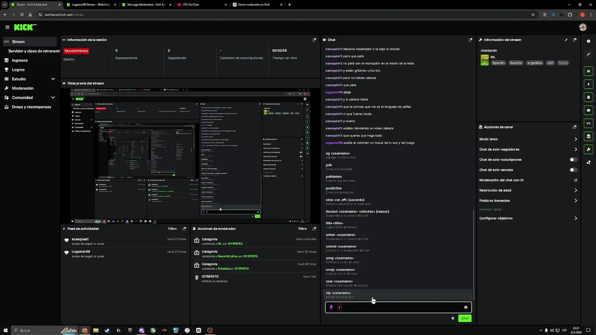Expand Chat de solo-seguidores options
This screenshot has height=335, width=596.
(x=576, y=149)
